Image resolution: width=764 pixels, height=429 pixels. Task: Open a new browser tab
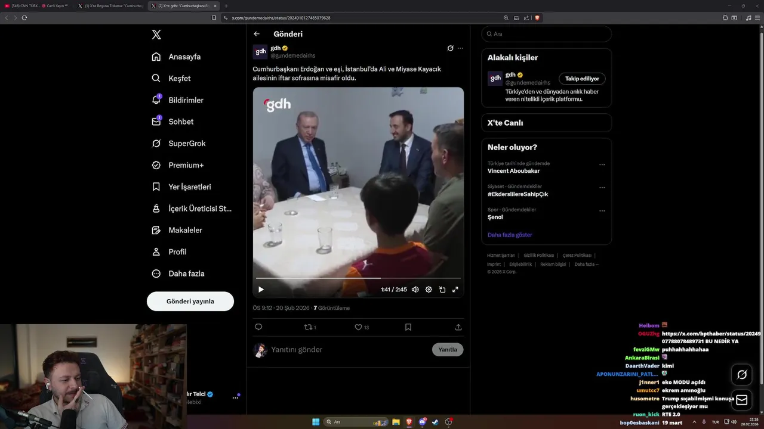coord(226,6)
